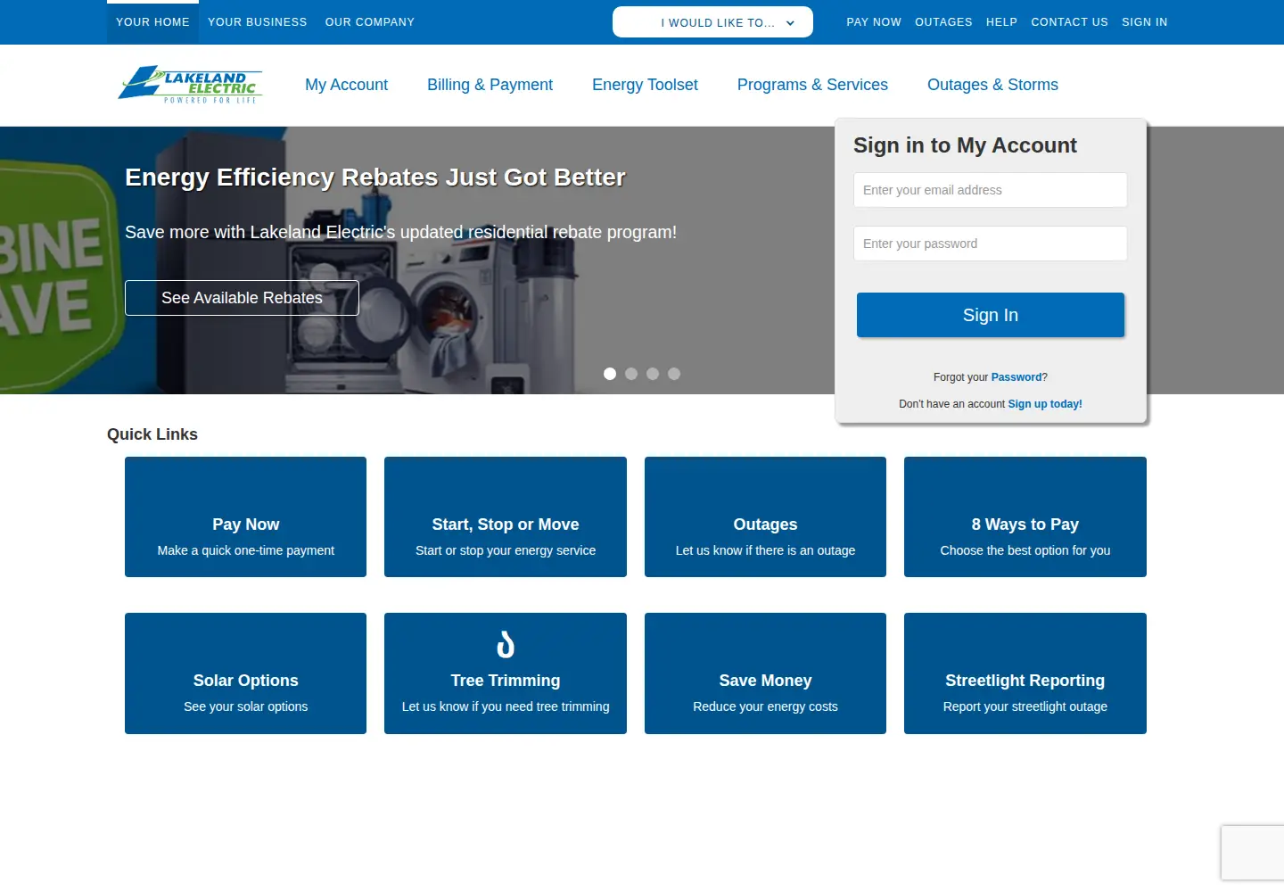
Task: Select the Your Home tab
Action: click(x=152, y=22)
